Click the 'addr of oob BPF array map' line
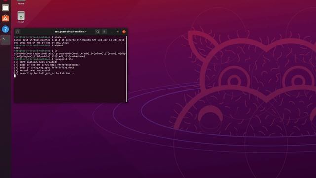 [x=47, y=65]
